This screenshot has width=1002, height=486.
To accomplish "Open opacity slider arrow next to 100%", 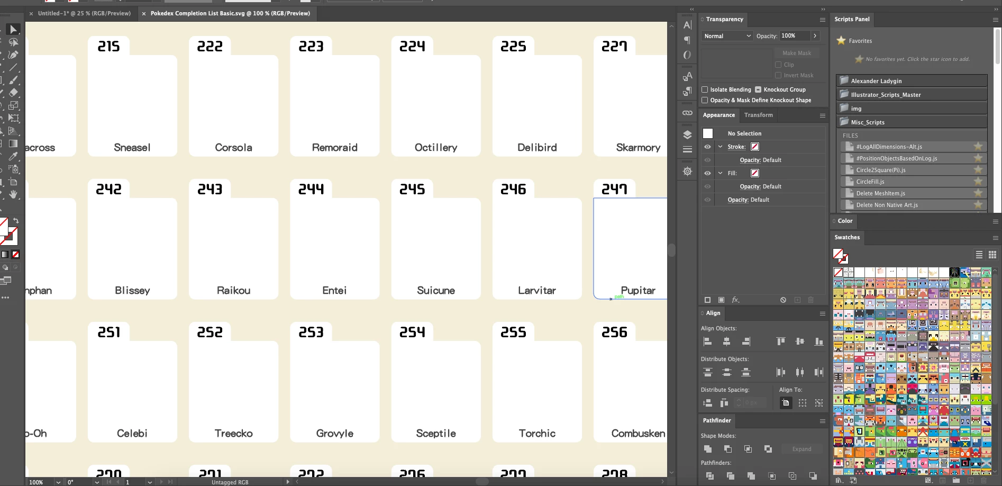I will point(815,36).
